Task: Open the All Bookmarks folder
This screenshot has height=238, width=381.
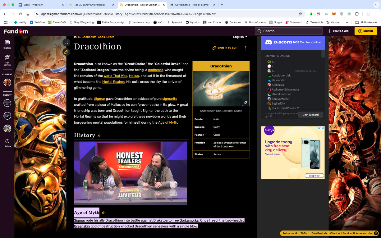Action: click(x=366, y=22)
